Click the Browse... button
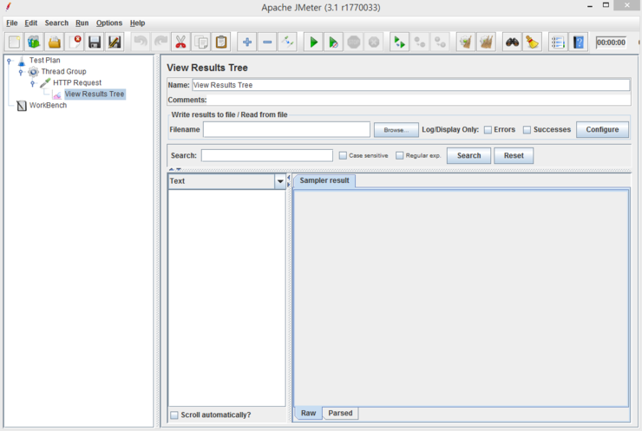The height and width of the screenshot is (431, 642). point(396,130)
